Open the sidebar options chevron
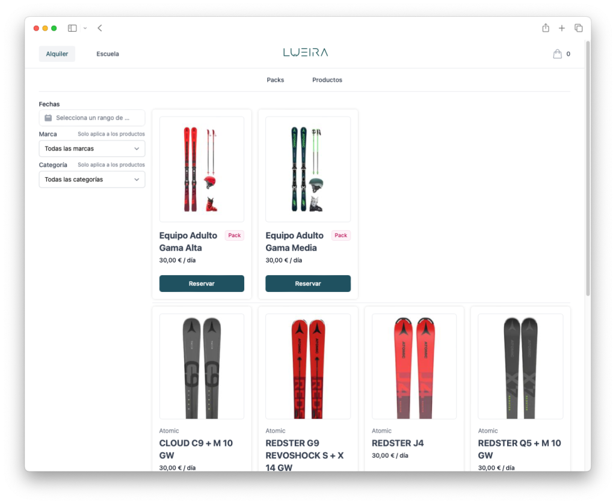 pyautogui.click(x=85, y=28)
